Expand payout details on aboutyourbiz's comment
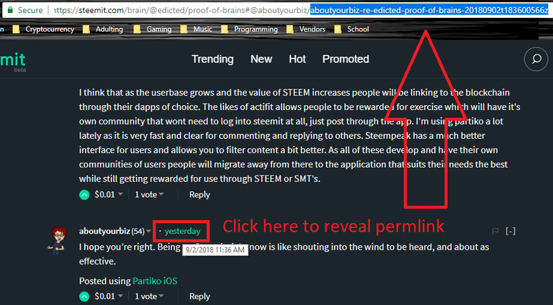This screenshot has width=553, height=305. pyautogui.click(x=120, y=296)
